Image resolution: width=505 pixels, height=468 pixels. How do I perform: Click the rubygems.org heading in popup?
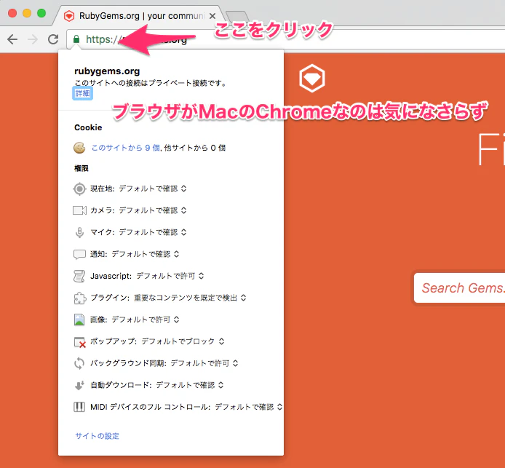pyautogui.click(x=107, y=71)
